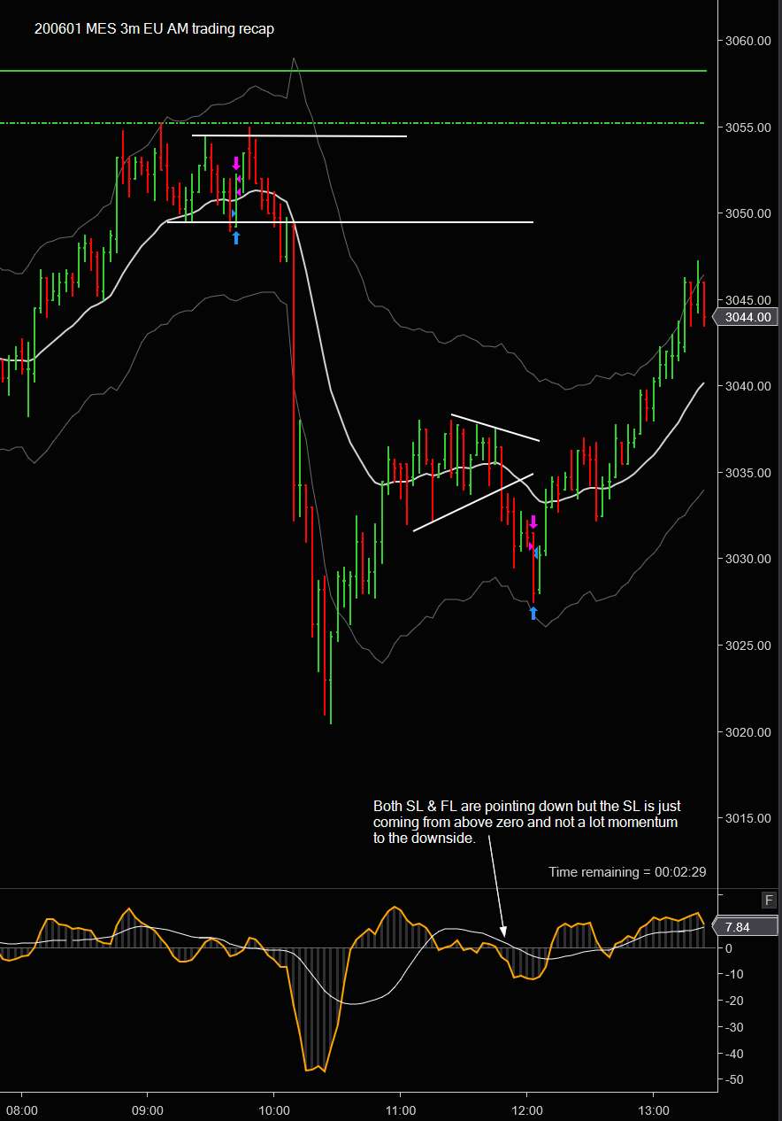Viewport: 782px width, 1121px height.
Task: Click the 3025.00 price axis label
Action: click(748, 646)
